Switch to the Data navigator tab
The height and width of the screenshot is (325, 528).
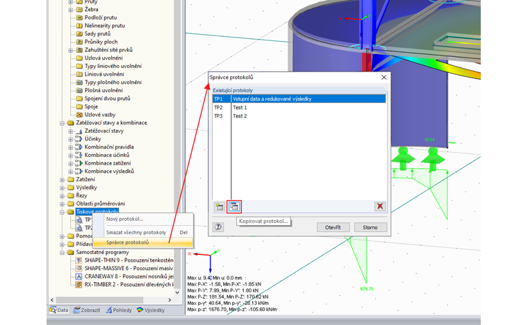pos(59,310)
